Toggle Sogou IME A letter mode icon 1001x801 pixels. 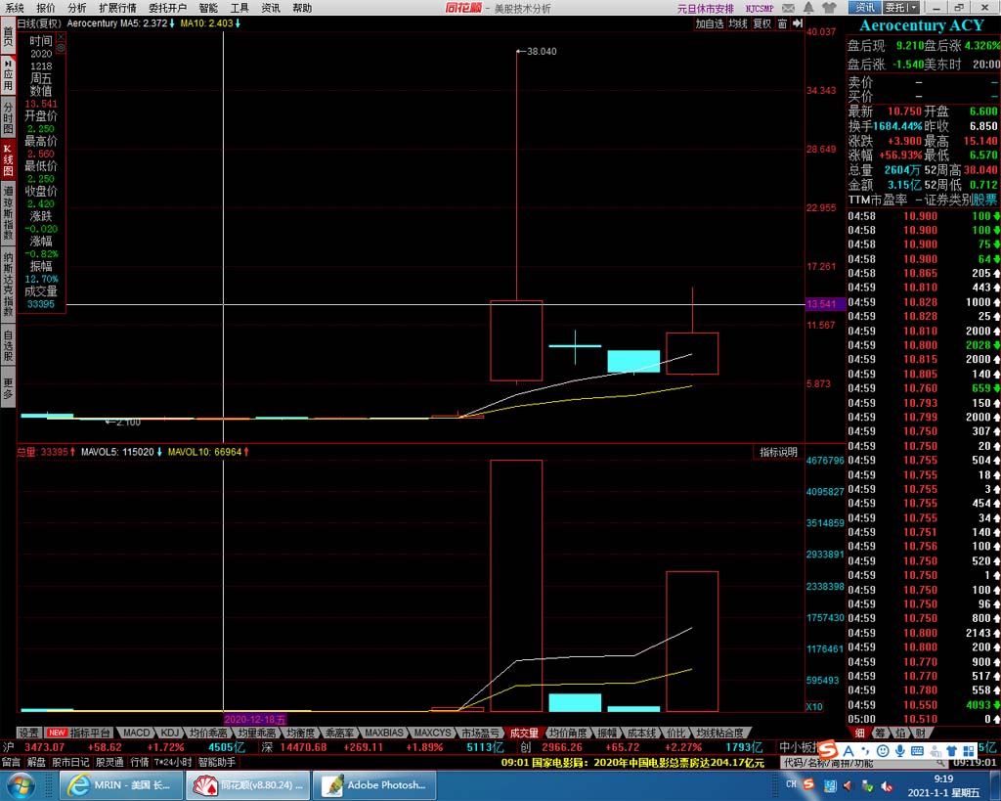point(849,751)
